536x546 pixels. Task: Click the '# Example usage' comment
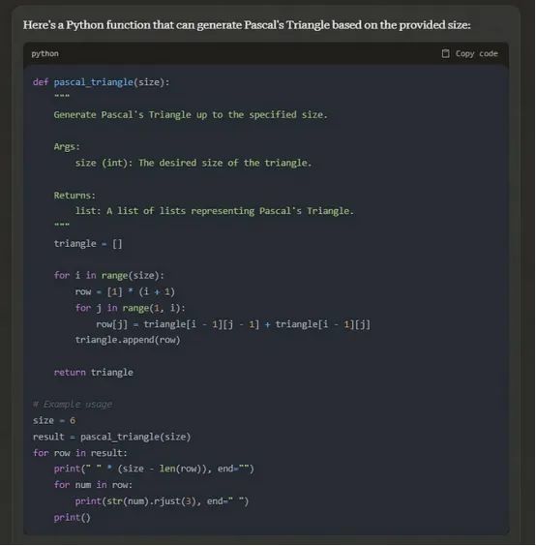click(x=73, y=405)
